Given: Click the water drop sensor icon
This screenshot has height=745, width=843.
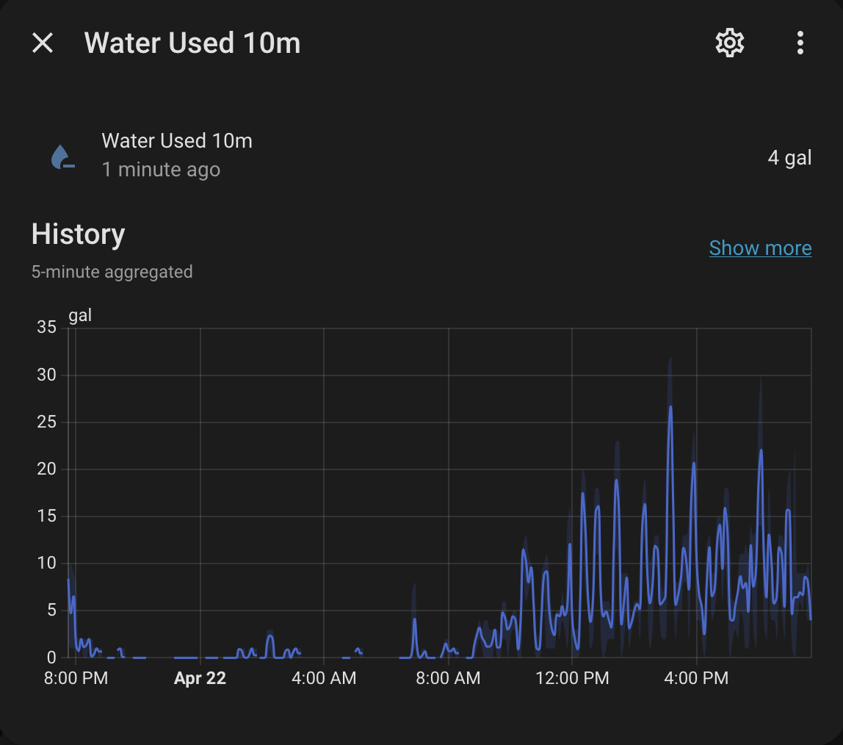Looking at the screenshot, I should (62, 156).
